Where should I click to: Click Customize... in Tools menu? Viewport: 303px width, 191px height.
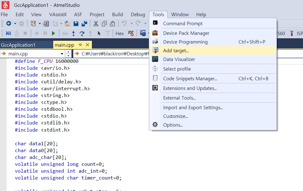[x=213, y=116]
